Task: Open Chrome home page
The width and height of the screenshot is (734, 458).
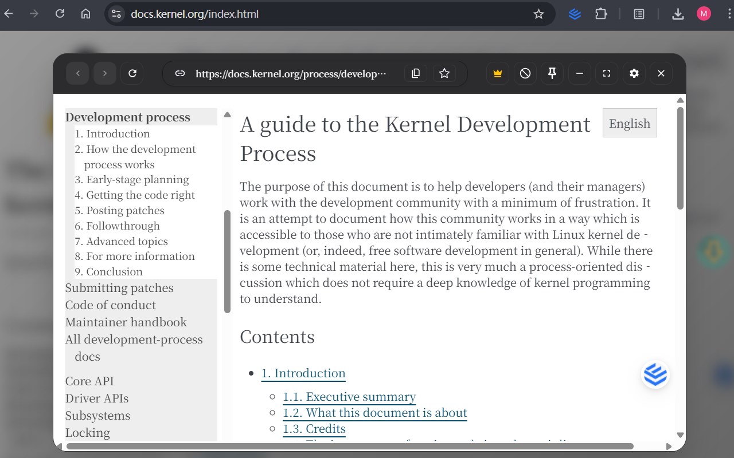Action: [85, 14]
